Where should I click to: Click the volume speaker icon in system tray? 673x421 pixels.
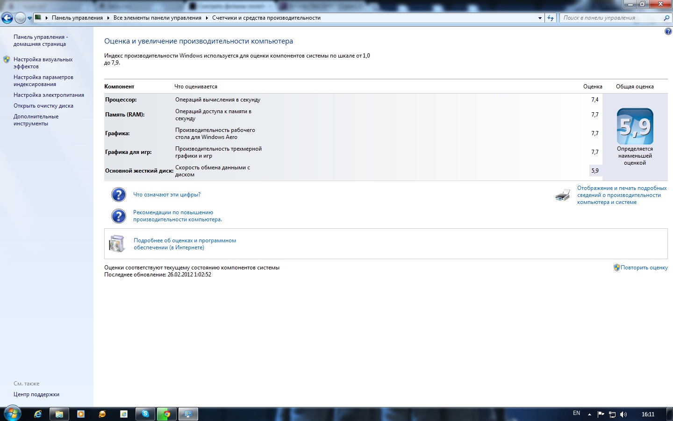(623, 414)
